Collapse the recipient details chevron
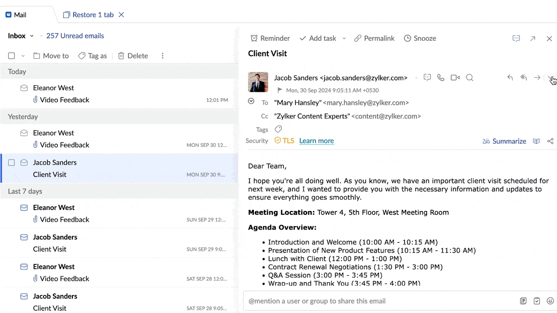 click(251, 102)
